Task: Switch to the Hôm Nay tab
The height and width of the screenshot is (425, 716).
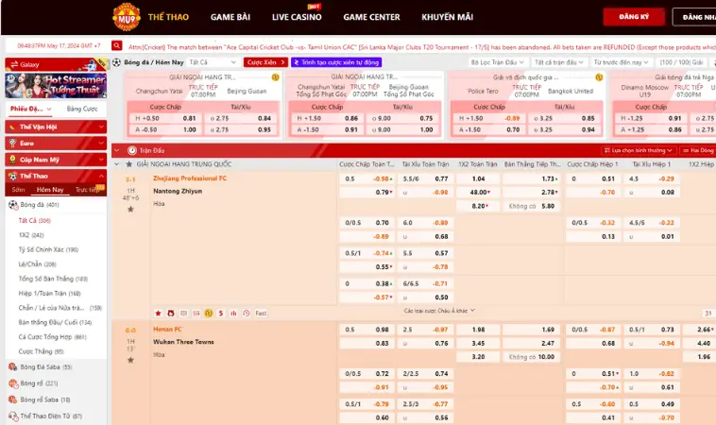Action: (x=49, y=190)
